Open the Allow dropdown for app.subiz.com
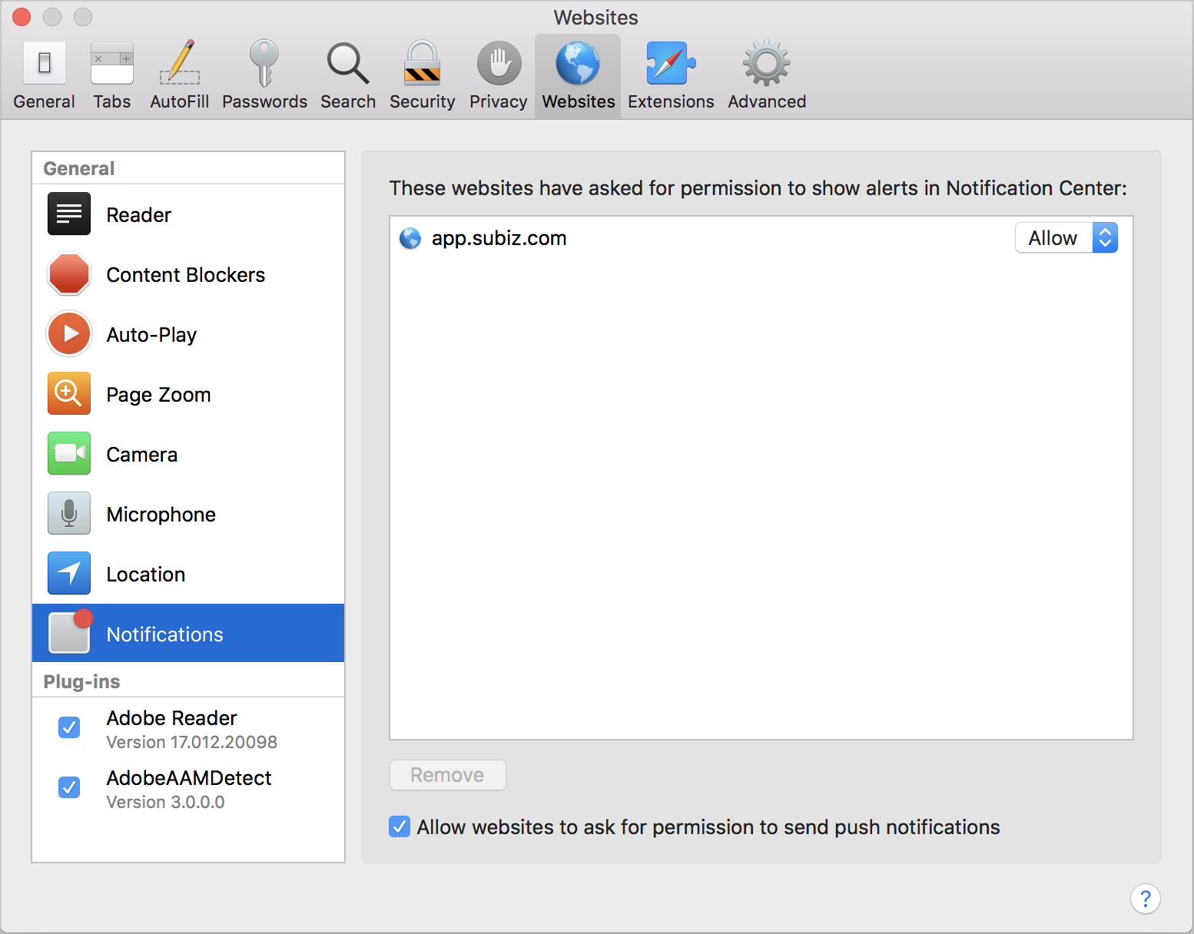The width and height of the screenshot is (1194, 934). tap(1066, 238)
